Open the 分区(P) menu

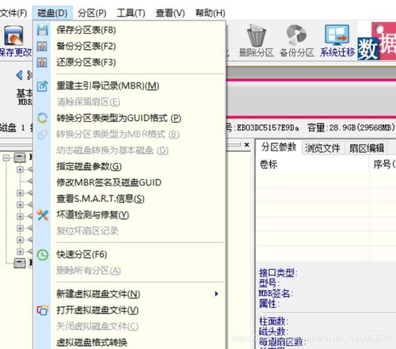pos(92,13)
